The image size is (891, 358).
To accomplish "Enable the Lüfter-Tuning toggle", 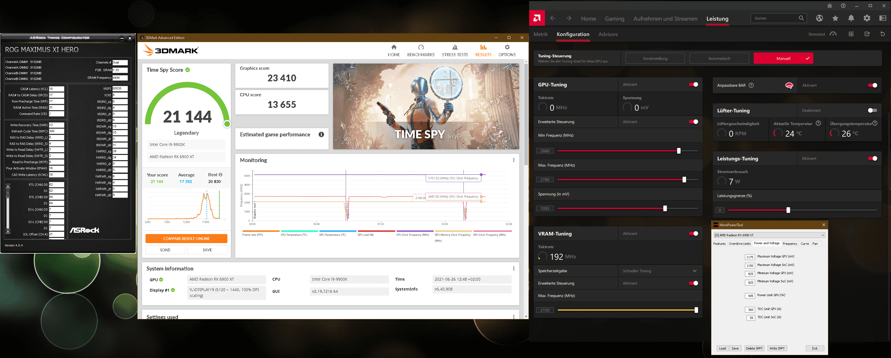I will [872, 111].
